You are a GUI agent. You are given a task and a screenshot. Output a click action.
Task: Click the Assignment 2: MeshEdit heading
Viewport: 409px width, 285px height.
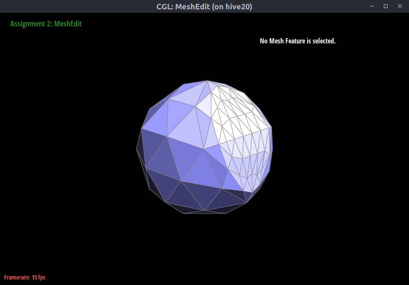46,24
